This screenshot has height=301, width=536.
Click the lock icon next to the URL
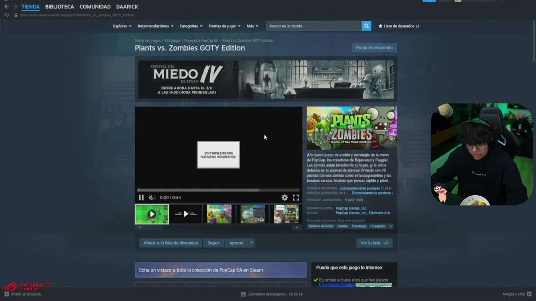point(16,15)
